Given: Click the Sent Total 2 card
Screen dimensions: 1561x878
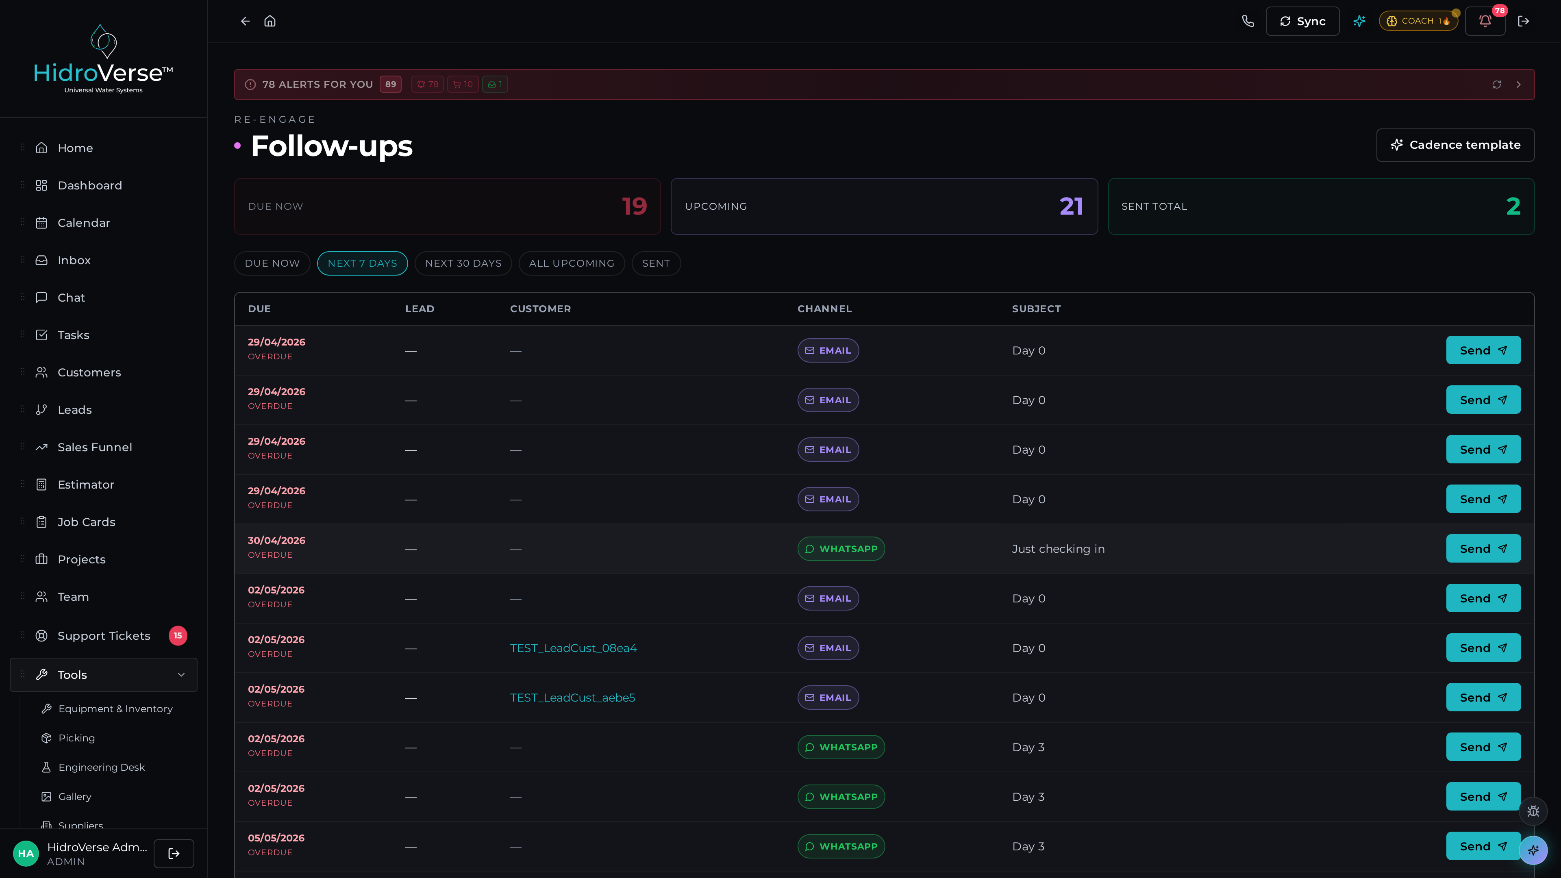Looking at the screenshot, I should [x=1321, y=206].
